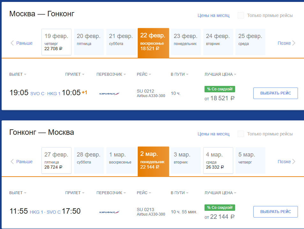Click green 'Со скидкой!' badge for SU 0212
This screenshot has width=304, height=229.
tap(220, 89)
